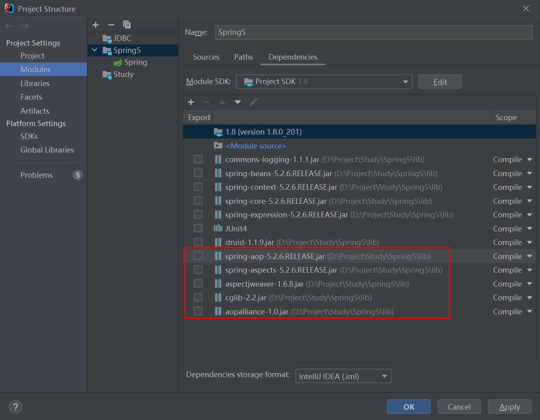Image resolution: width=540 pixels, height=420 pixels.
Task: Click the remove module minus icon
Action: point(111,25)
